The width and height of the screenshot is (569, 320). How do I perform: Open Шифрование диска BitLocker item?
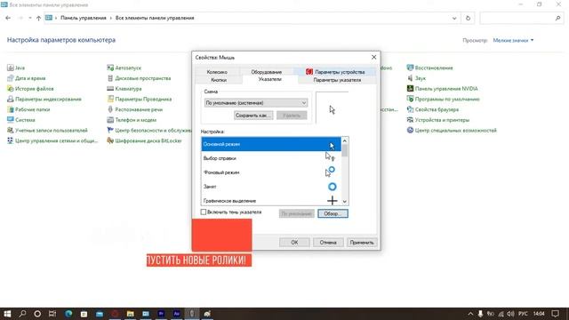click(x=144, y=140)
